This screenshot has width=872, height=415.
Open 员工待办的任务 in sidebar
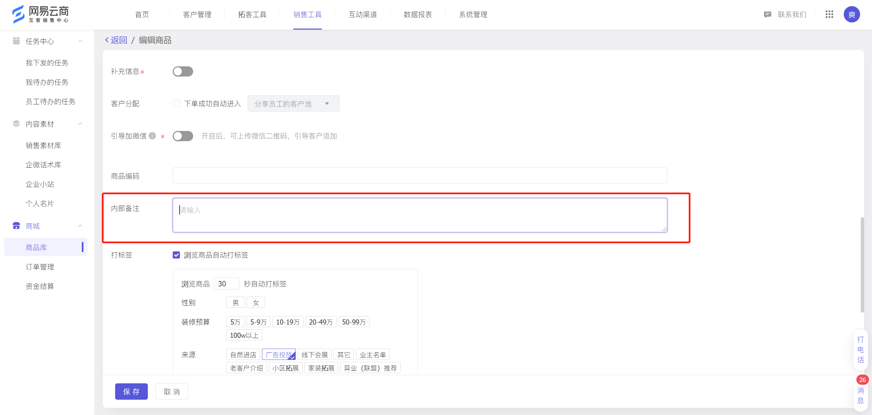pos(50,101)
